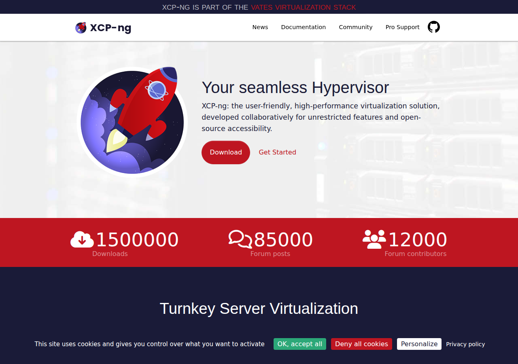Open the Documentation menu item
Screen dimensions: 518x364
click(304, 27)
